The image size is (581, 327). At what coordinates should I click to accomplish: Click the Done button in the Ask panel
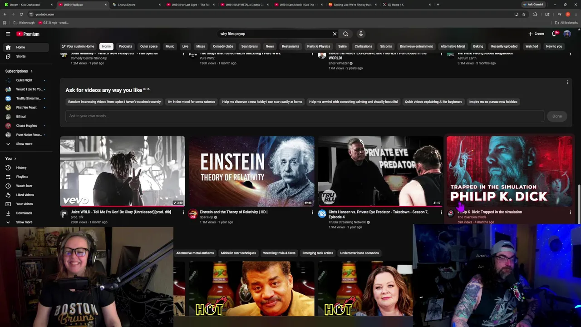pos(557,116)
